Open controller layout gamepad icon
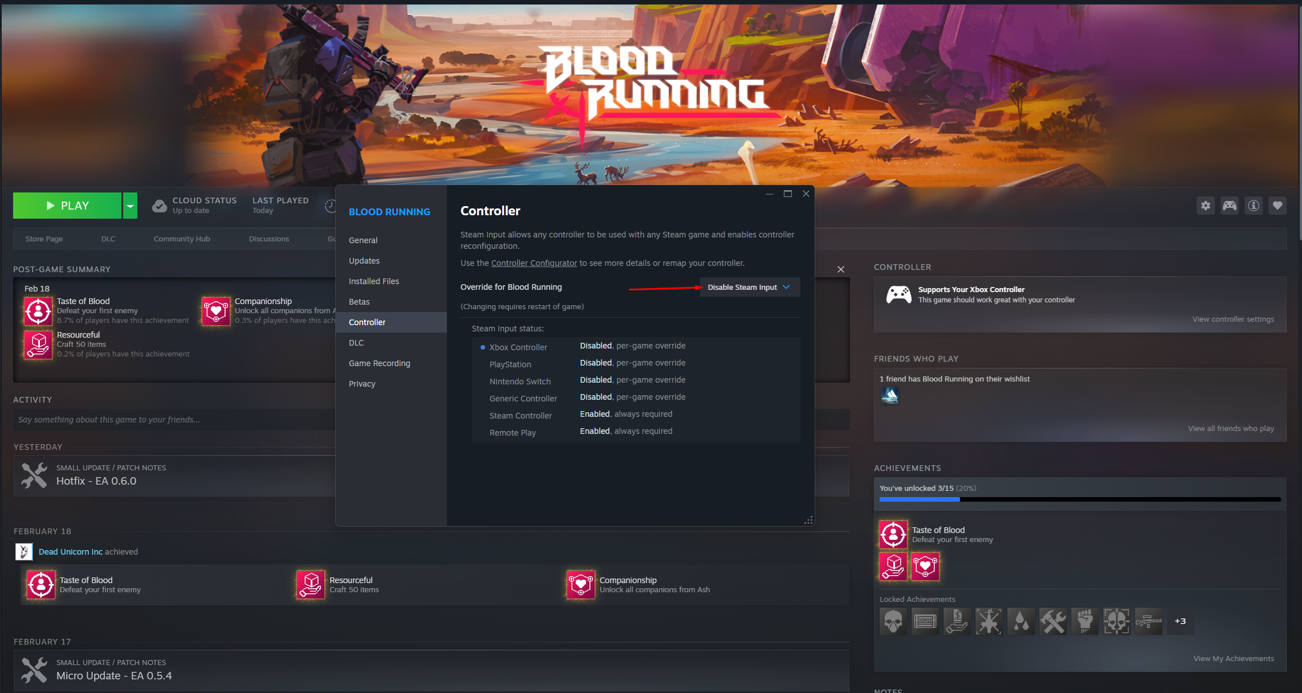 pyautogui.click(x=1230, y=206)
